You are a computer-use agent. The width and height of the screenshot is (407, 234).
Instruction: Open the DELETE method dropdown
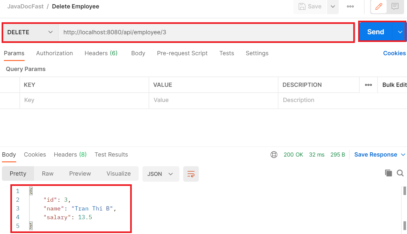tap(30, 32)
